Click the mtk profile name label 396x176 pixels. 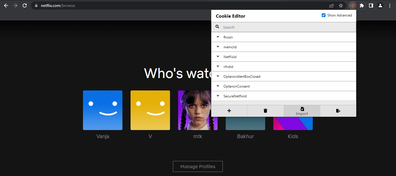point(198,136)
